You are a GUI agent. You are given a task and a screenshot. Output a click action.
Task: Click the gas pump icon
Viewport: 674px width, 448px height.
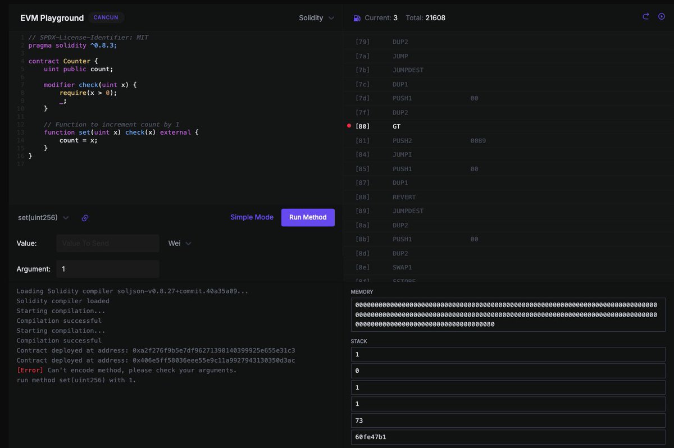click(x=357, y=18)
